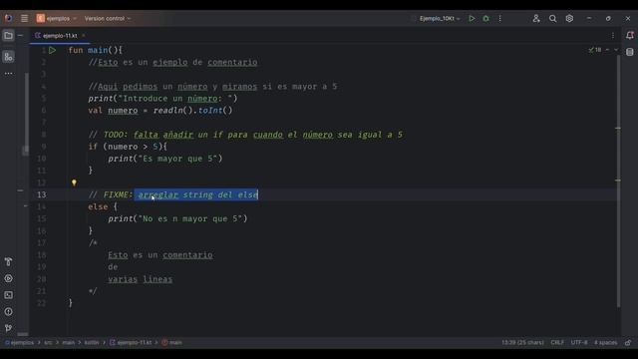The height and width of the screenshot is (359, 638).
Task: Click print("No es n mayor que 5") line
Action: 177,219
